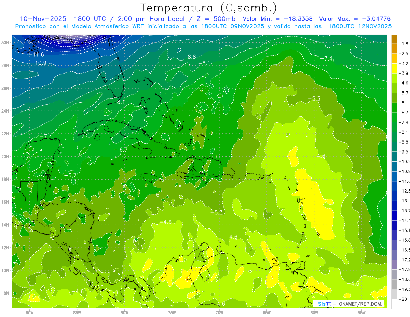Image resolution: width=410 pixels, height=317 pixels.
Task: Click the "-6.7" contour label south of Cuba
Action: (121, 150)
